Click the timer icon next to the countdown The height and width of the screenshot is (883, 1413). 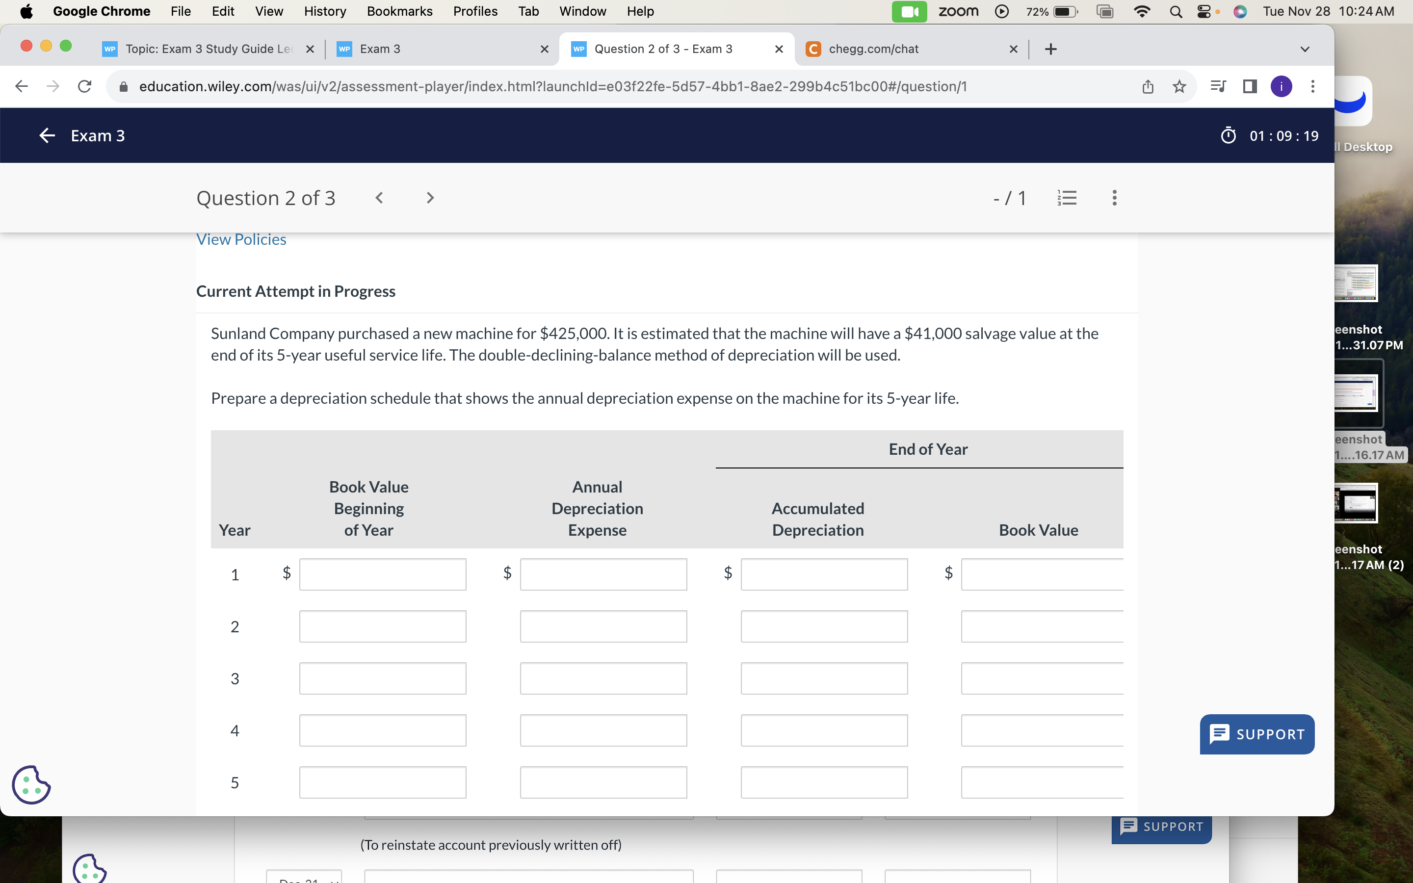coord(1229,135)
